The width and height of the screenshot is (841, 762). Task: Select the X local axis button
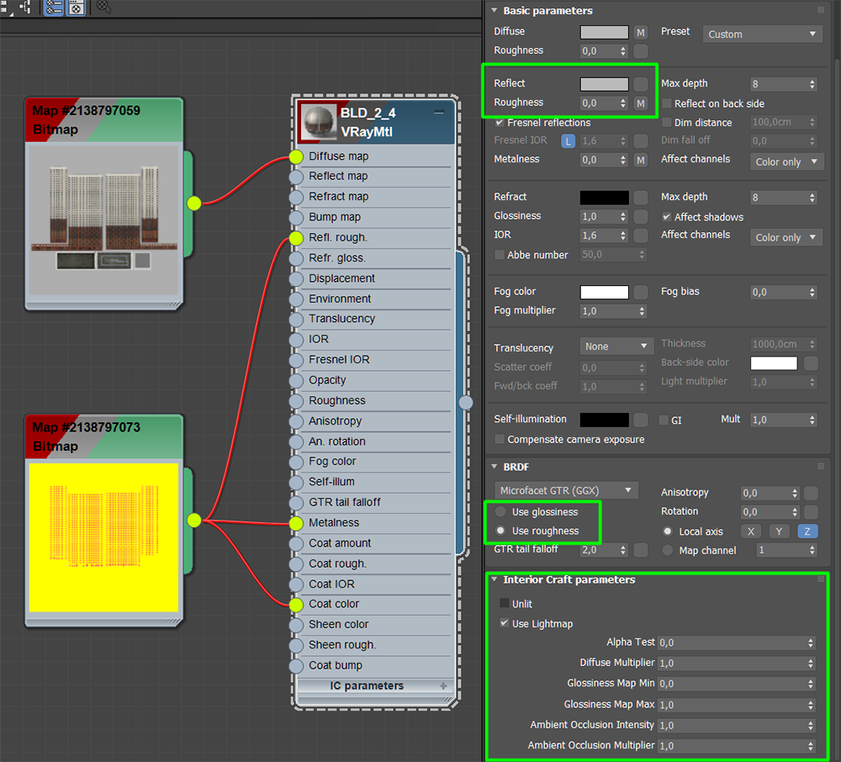click(751, 532)
